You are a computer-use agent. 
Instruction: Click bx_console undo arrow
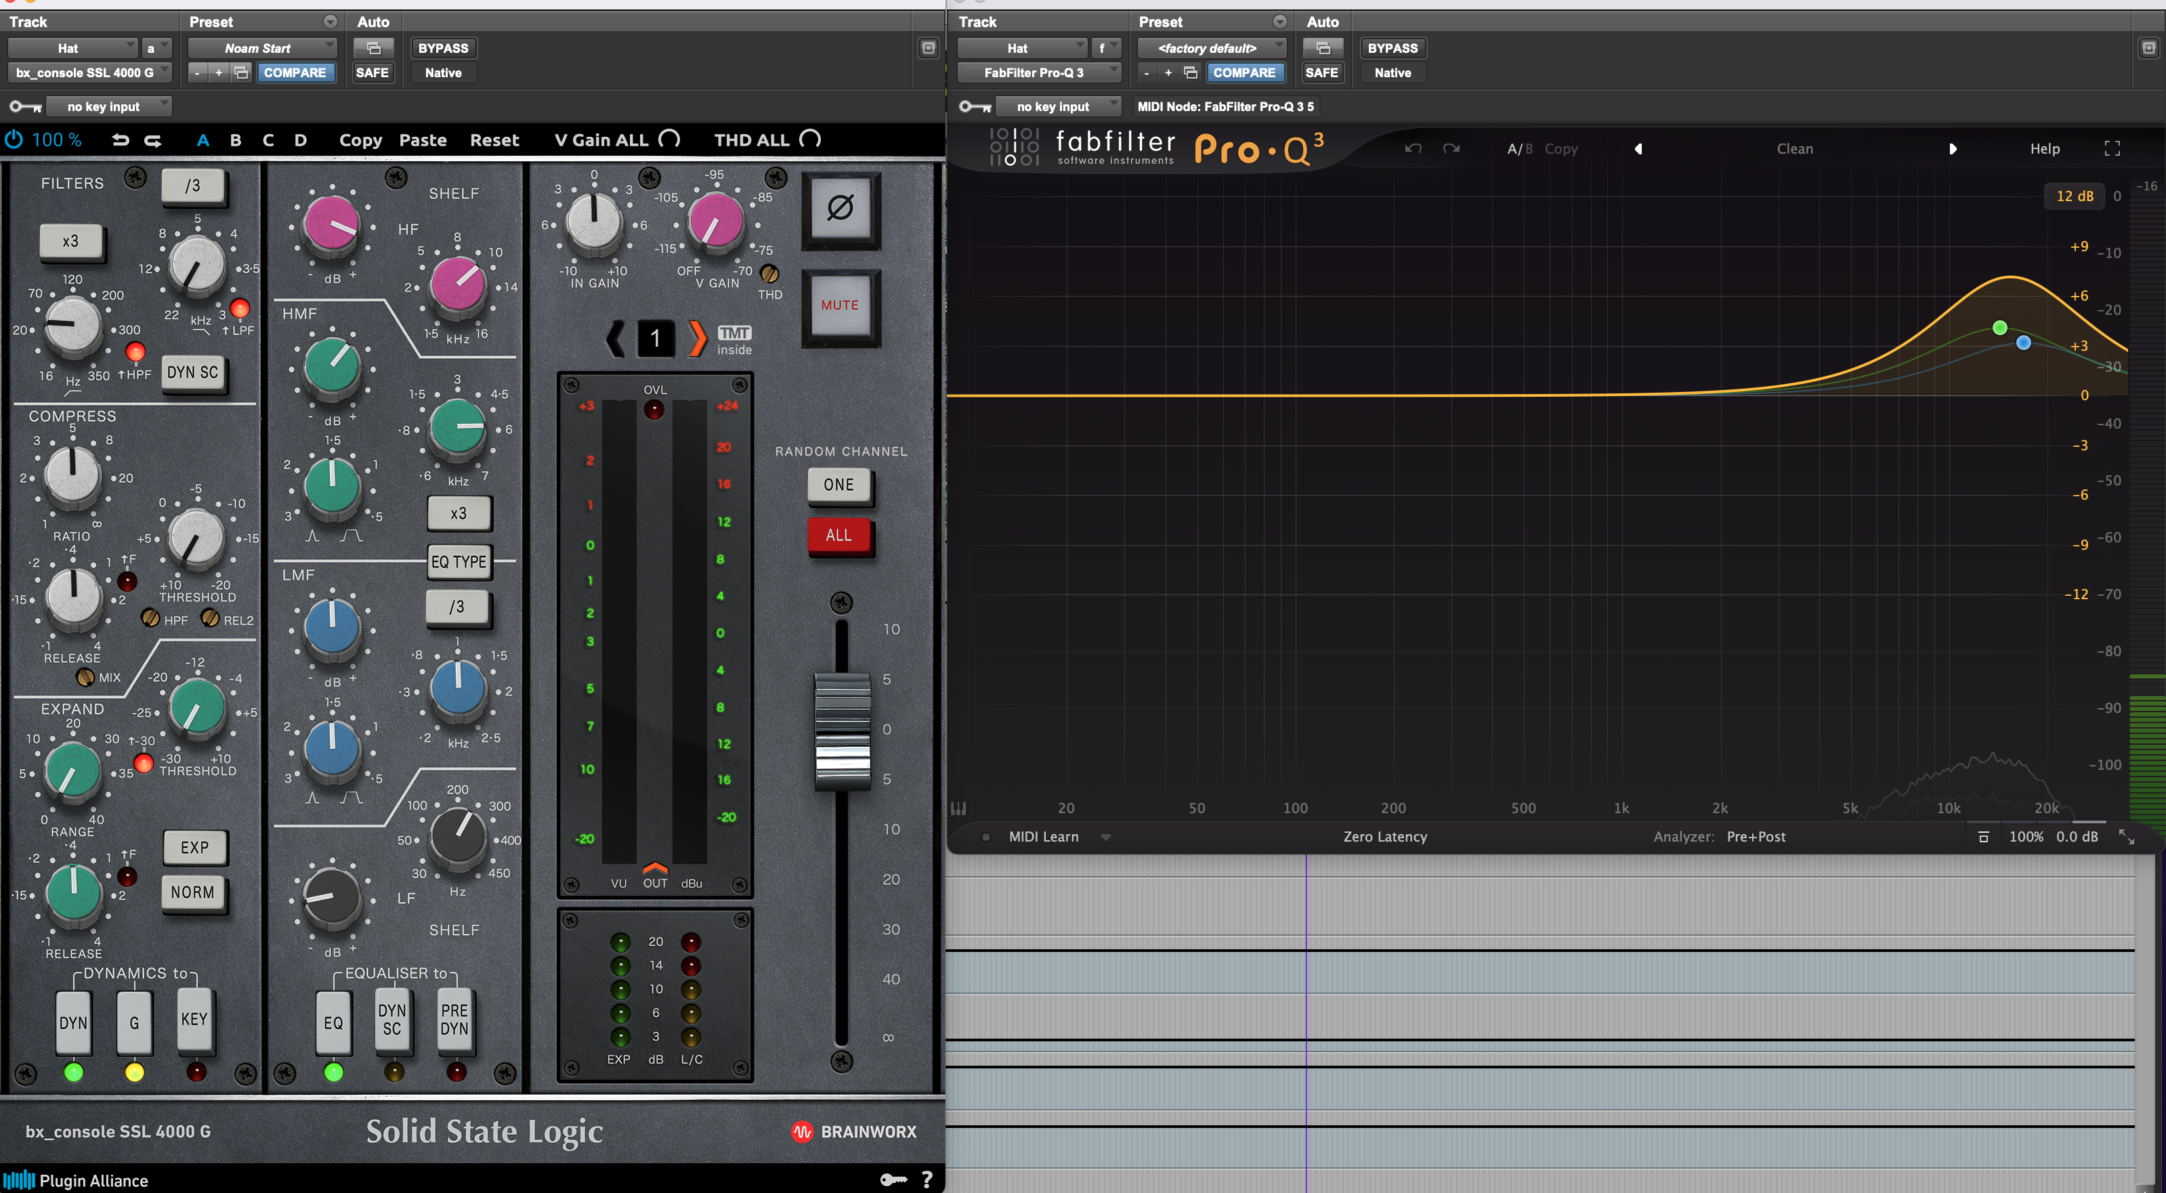pyautogui.click(x=121, y=139)
